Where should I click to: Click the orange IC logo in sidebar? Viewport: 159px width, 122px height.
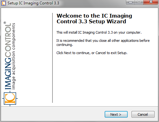point(10,98)
